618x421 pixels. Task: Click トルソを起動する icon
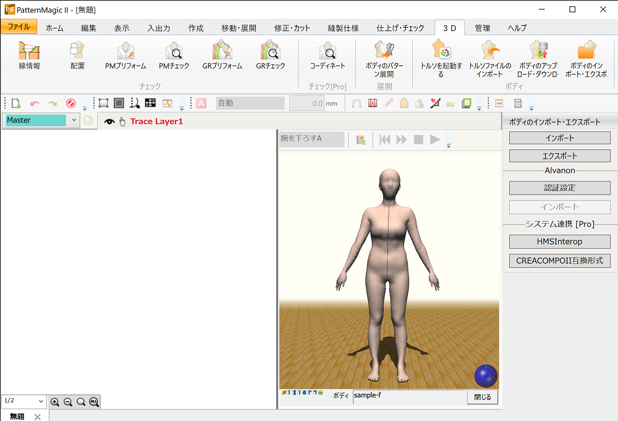click(x=441, y=59)
